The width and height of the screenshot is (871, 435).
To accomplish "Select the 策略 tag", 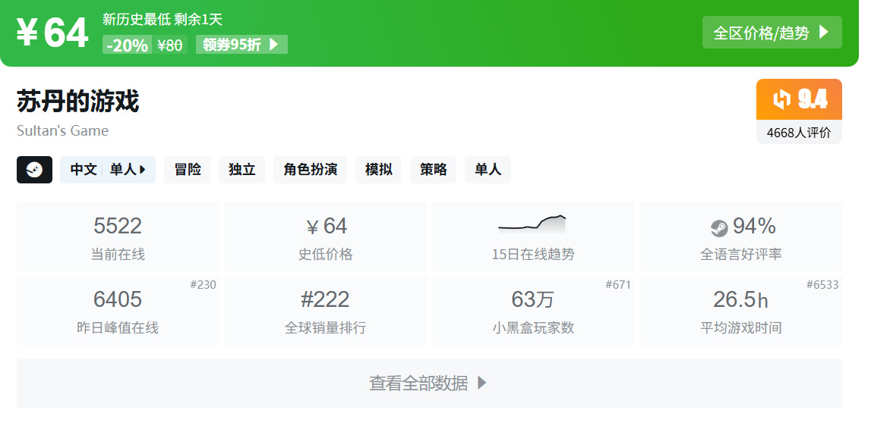I will point(434,170).
